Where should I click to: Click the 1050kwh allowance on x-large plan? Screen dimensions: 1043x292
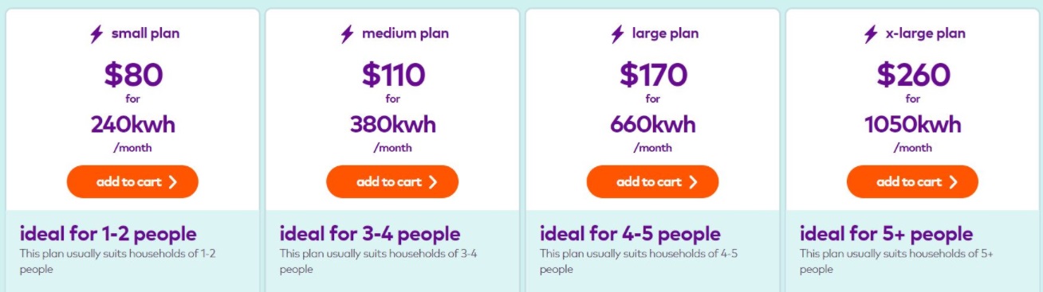pyautogui.click(x=912, y=125)
